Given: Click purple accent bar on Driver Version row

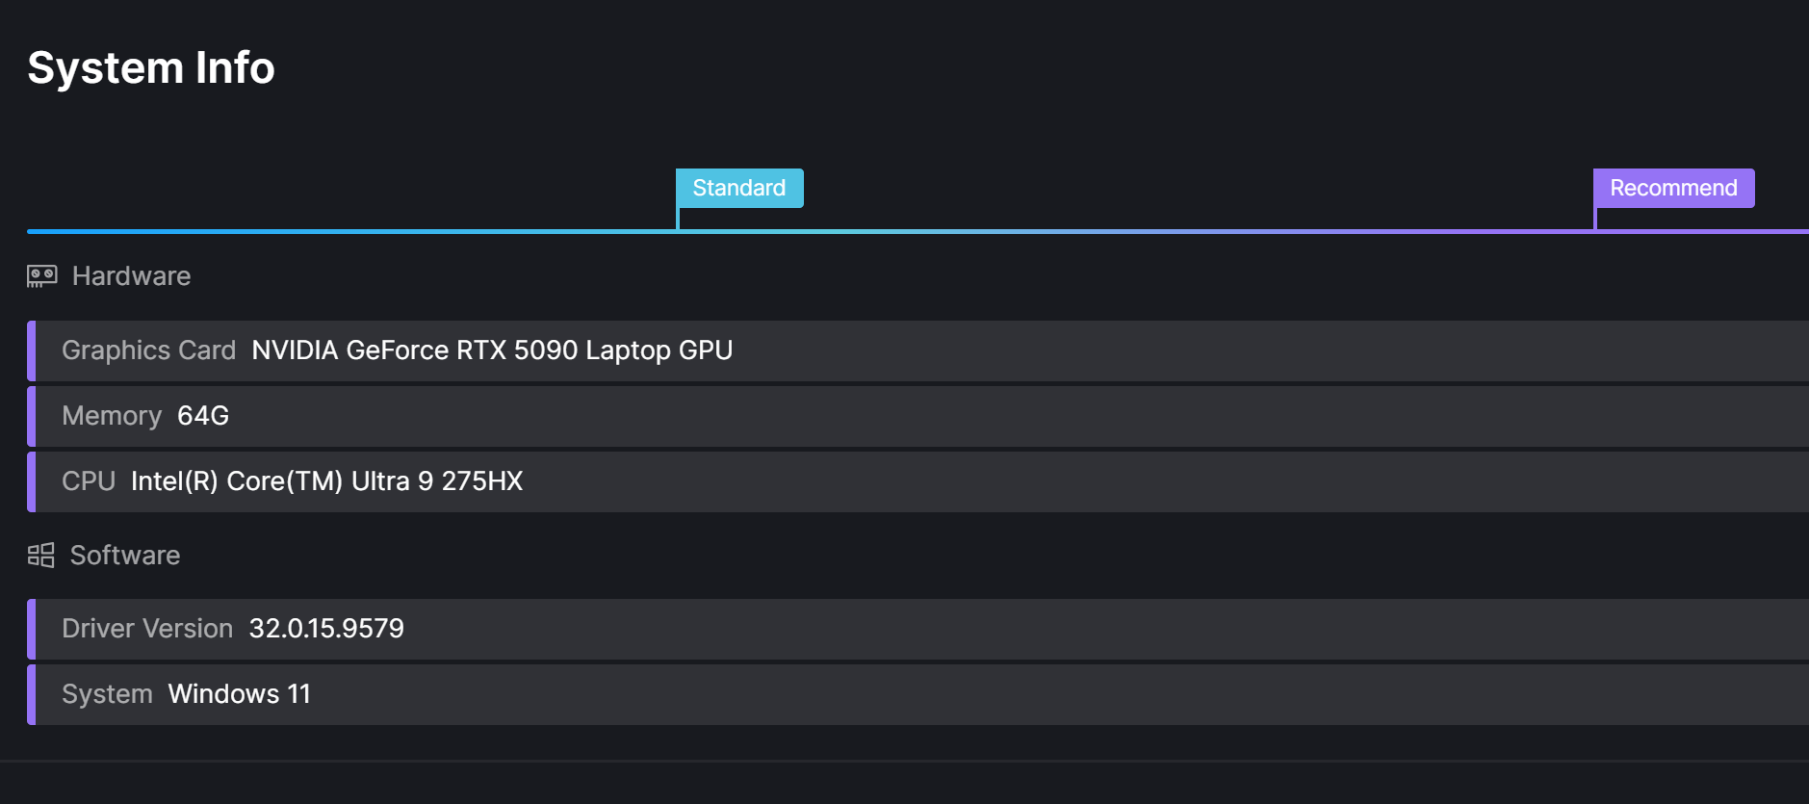Looking at the screenshot, I should pyautogui.click(x=32, y=629).
